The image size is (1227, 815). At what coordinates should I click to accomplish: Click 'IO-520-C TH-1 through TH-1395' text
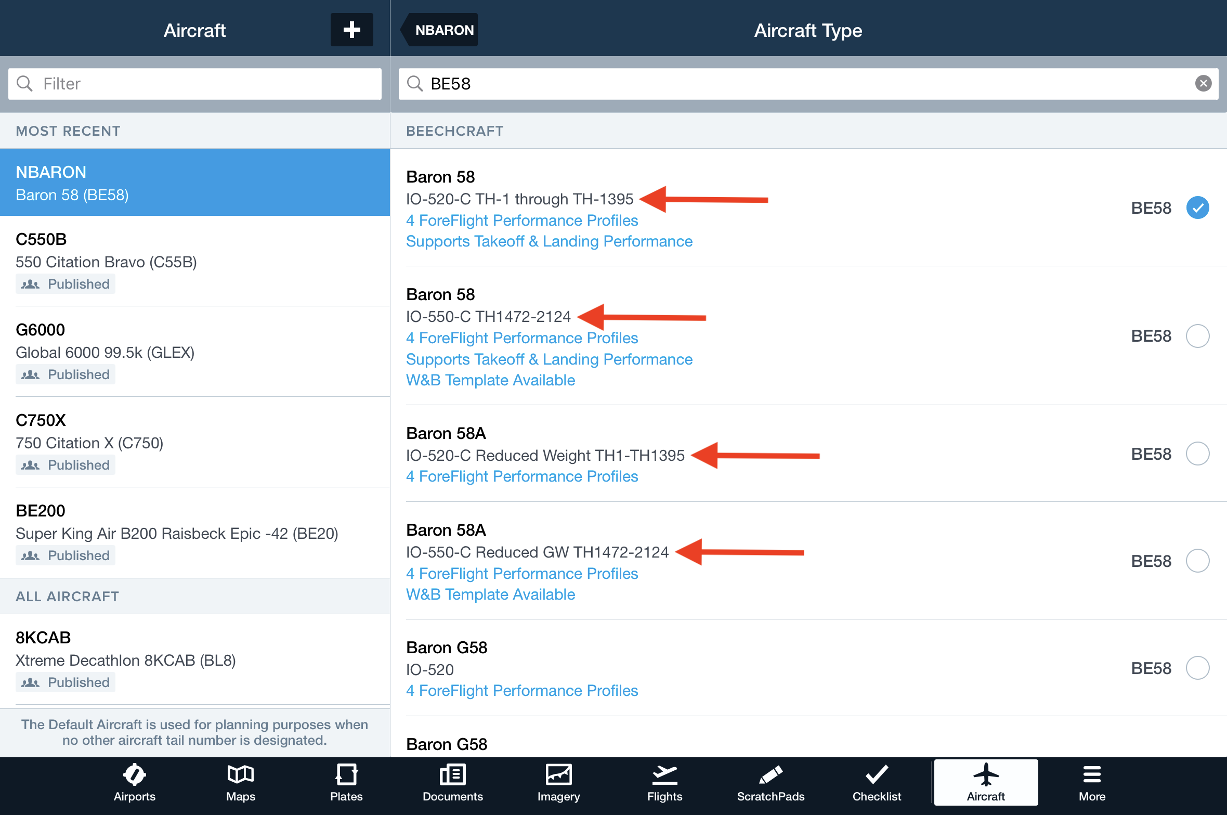[520, 199]
